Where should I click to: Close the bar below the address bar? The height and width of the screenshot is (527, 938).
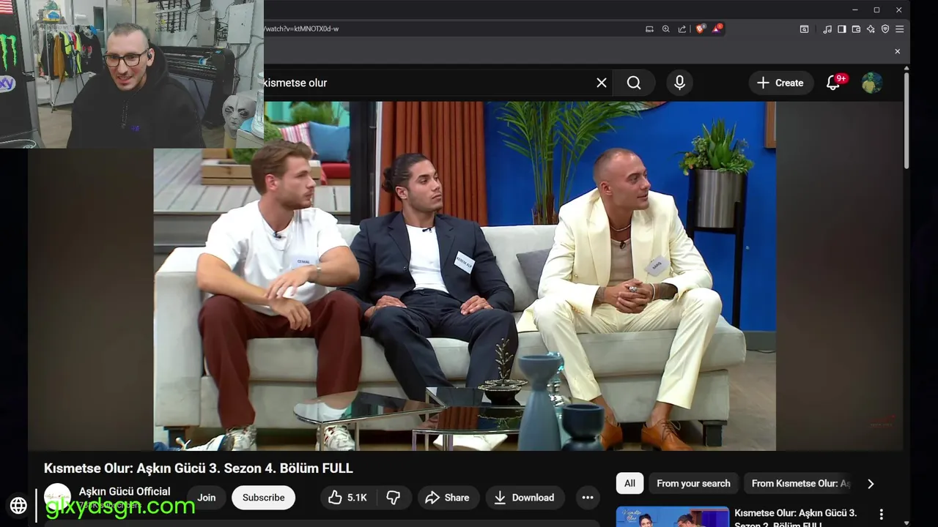click(897, 51)
